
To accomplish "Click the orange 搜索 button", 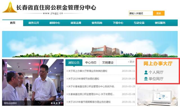I will click(159, 13).
